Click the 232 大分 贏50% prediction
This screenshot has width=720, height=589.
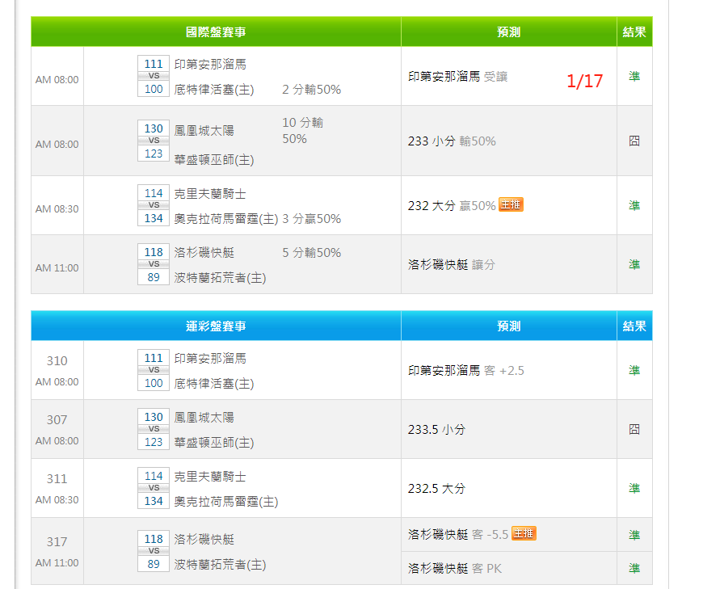(452, 205)
